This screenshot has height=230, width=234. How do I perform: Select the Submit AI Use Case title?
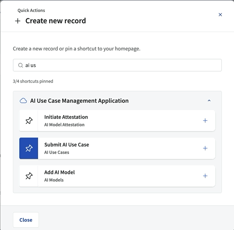[x=67, y=145]
